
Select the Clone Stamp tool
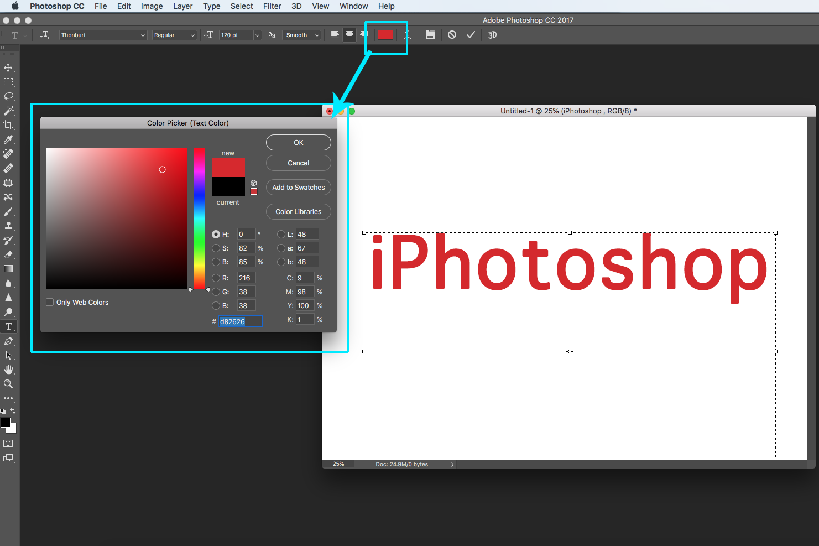(x=8, y=226)
